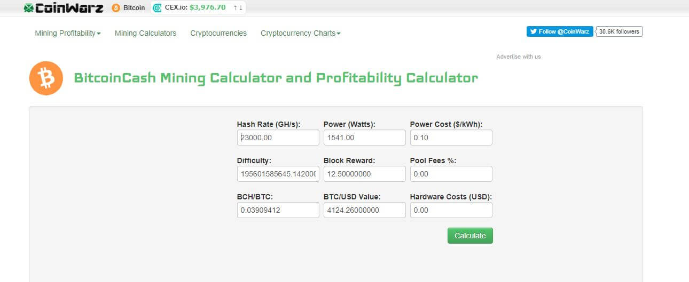Click the Advertise with us link
The image size is (689, 282).
click(518, 57)
